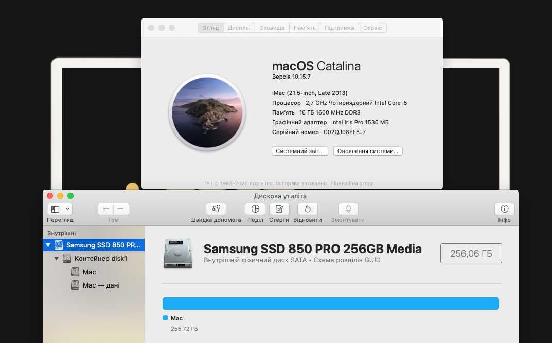Image resolution: width=552 pixels, height=343 pixels.
Task: Select the Erase (Стерти) toolbar icon
Action: 279,209
